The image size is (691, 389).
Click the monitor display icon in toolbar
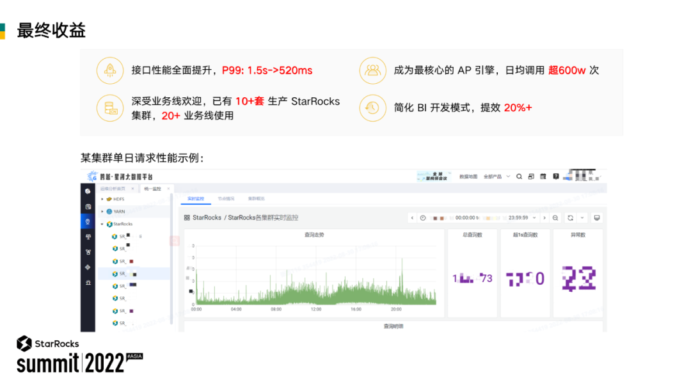click(x=597, y=218)
